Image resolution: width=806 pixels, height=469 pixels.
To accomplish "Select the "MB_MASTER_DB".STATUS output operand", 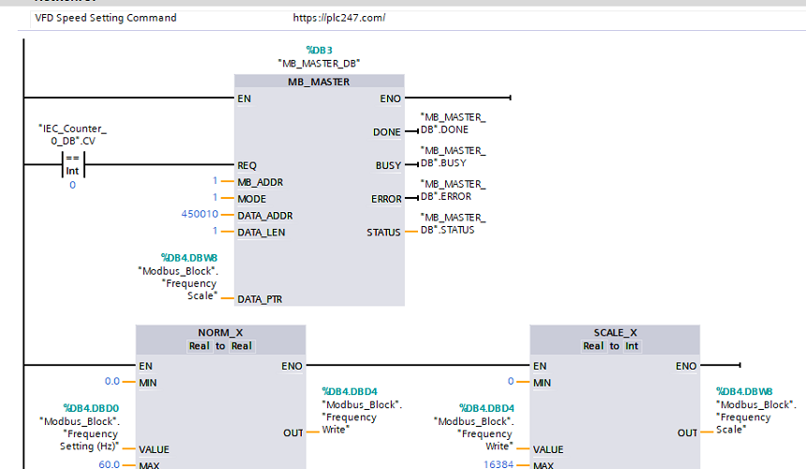I will point(453,223).
